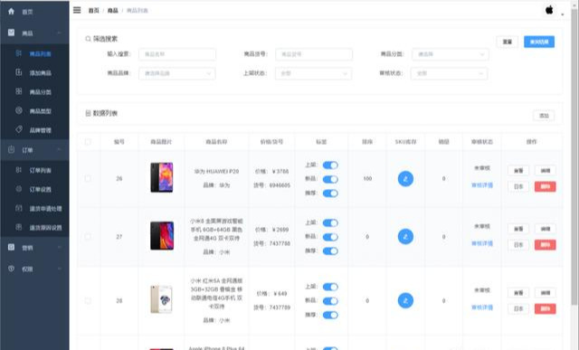Open SKU库存 edit button for row 28
This screenshot has height=350, width=579.
tap(405, 300)
